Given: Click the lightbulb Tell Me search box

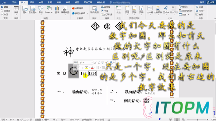Looking at the screenshot, I should [121, 2].
